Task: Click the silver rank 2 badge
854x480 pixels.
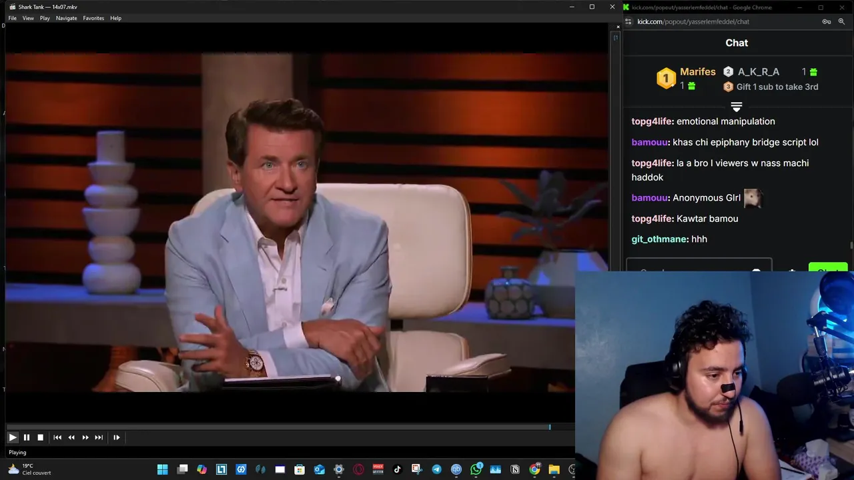Action: coord(729,71)
